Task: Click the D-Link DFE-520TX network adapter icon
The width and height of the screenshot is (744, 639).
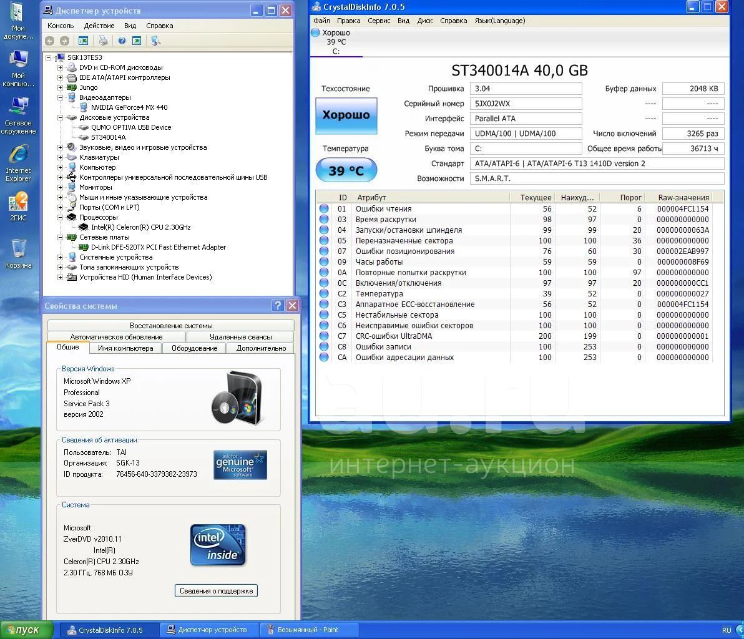Action: coord(84,247)
